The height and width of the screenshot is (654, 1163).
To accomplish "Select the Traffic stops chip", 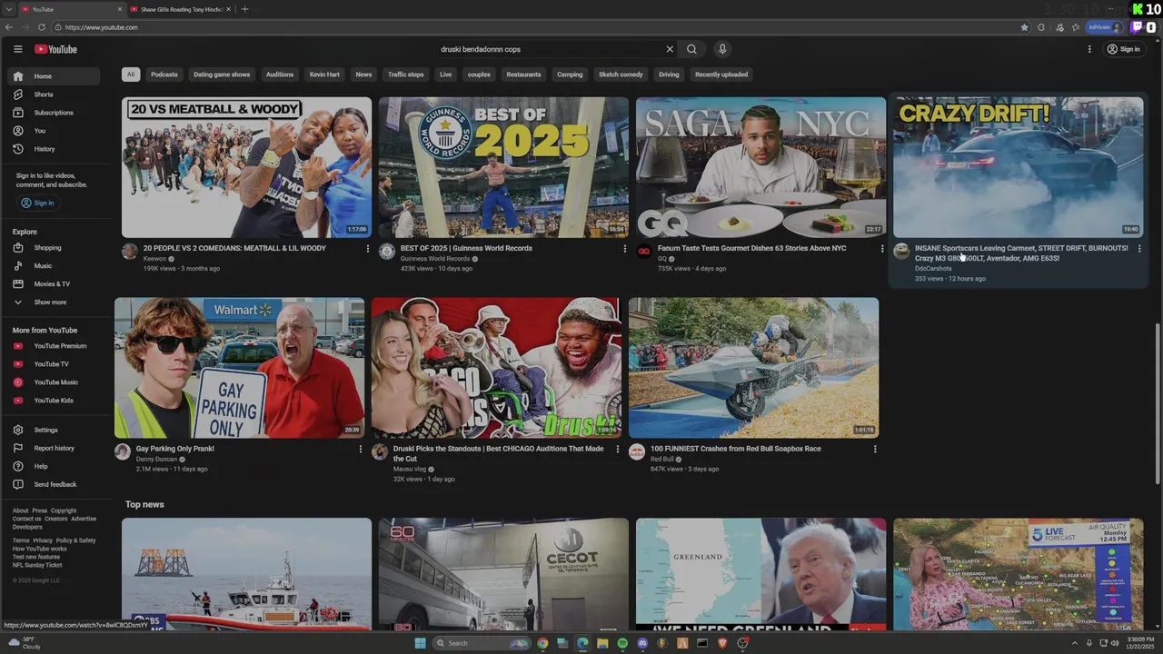I will point(406,74).
